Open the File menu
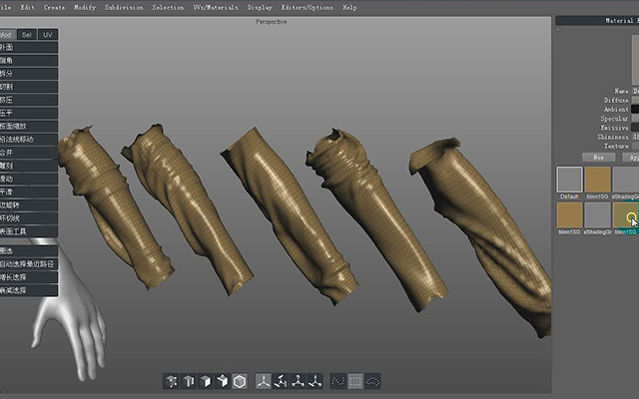This screenshot has height=399, width=639. coord(5,7)
